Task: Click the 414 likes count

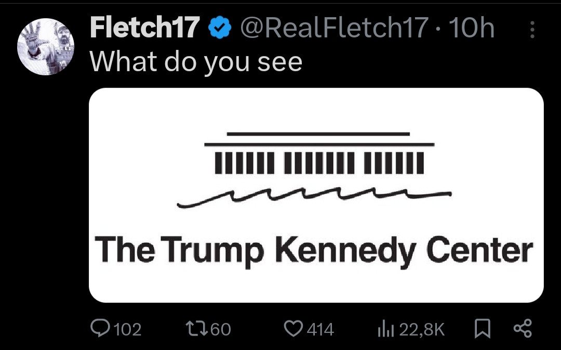Action: pyautogui.click(x=320, y=329)
